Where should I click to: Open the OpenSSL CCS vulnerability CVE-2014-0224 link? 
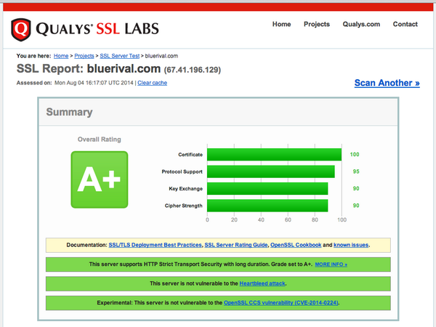pyautogui.click(x=280, y=302)
